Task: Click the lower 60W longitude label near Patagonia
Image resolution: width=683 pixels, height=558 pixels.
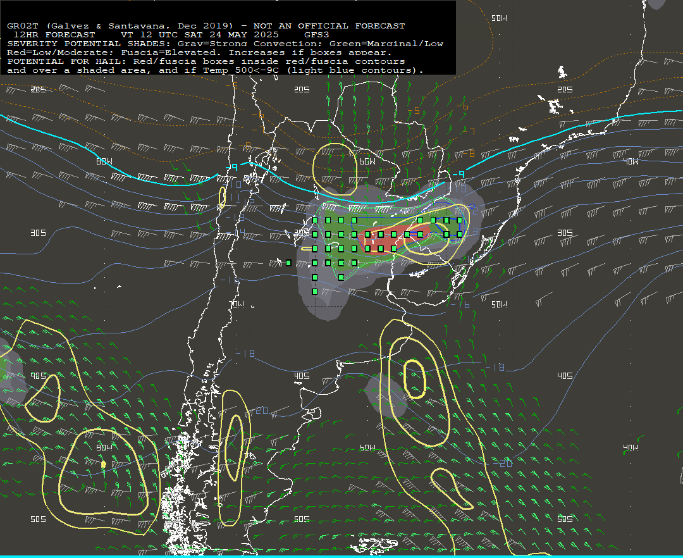Action: 367,447
